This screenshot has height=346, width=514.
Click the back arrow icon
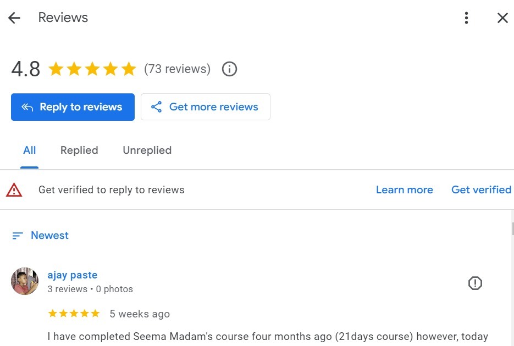click(14, 18)
